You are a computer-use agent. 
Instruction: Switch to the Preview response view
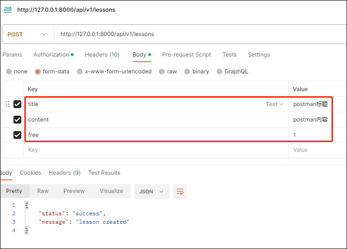click(74, 191)
